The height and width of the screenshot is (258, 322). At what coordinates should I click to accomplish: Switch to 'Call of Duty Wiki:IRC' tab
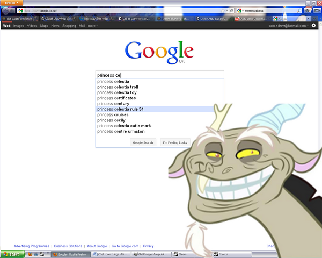pyautogui.click(x=136, y=19)
